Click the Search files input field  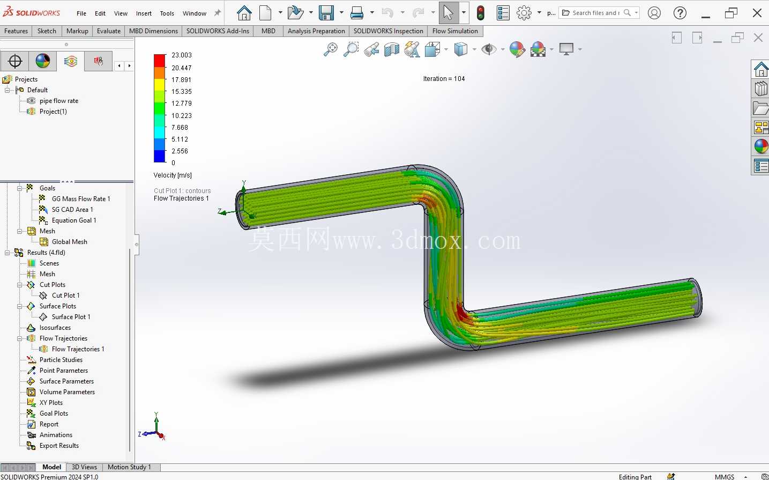click(x=596, y=13)
